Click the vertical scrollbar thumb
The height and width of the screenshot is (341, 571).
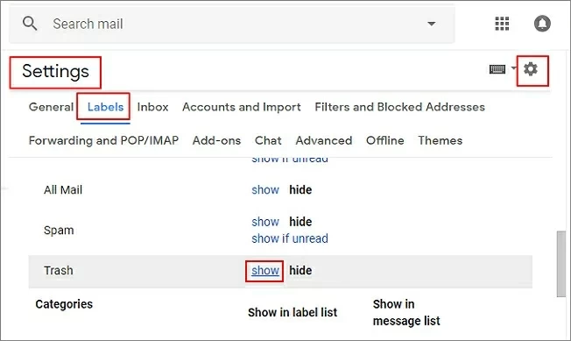point(560,264)
